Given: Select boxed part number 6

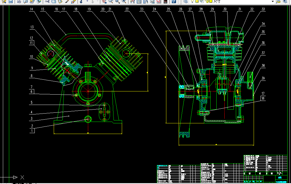Looking at the screenshot, I should [x=32, y=91].
